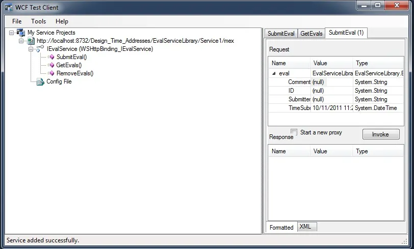Close the WCF Test Client window
The height and width of the screenshot is (249, 414).
[x=397, y=5]
